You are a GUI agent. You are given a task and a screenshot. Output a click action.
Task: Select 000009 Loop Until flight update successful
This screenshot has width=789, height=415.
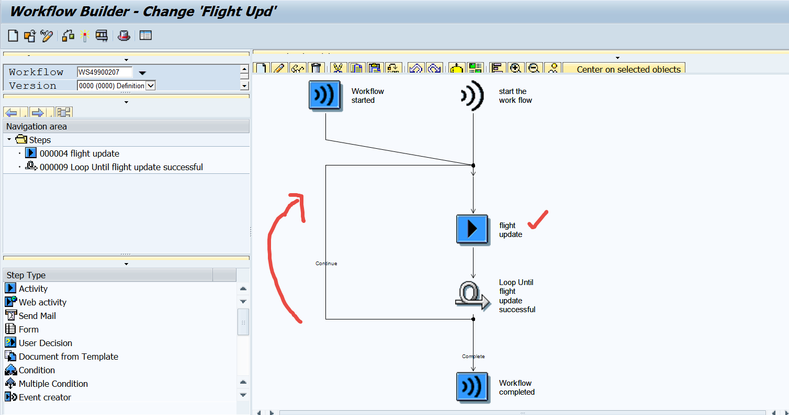pyautogui.click(x=121, y=167)
